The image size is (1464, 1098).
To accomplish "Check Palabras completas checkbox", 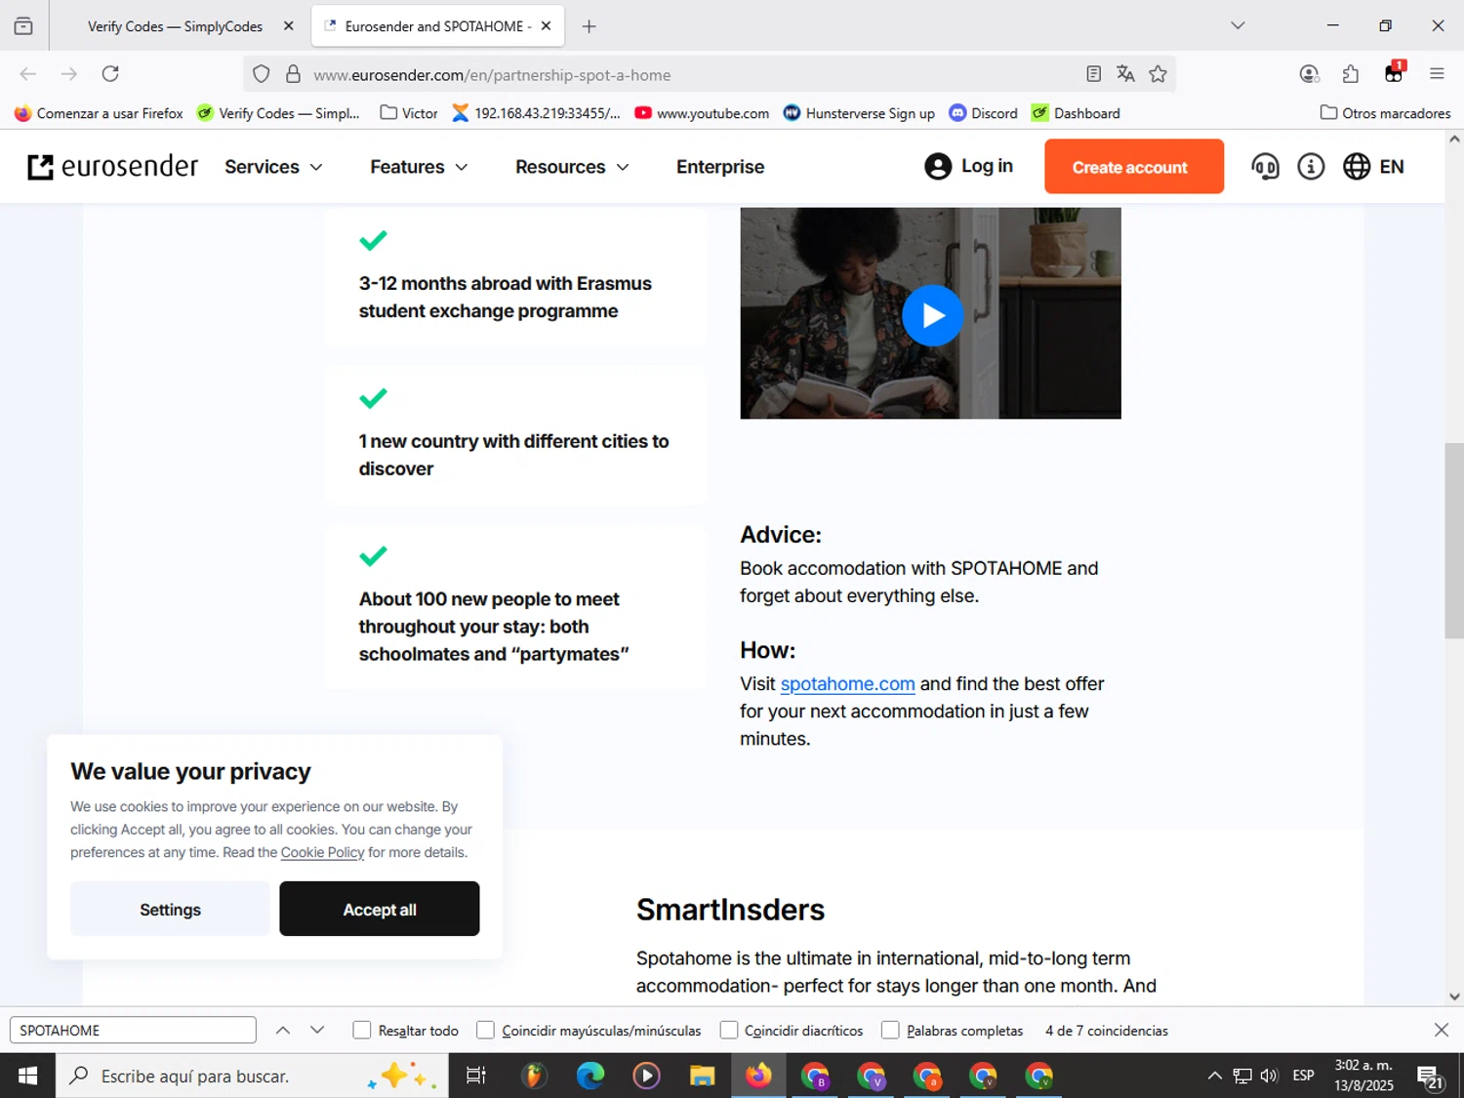I will [x=890, y=1030].
